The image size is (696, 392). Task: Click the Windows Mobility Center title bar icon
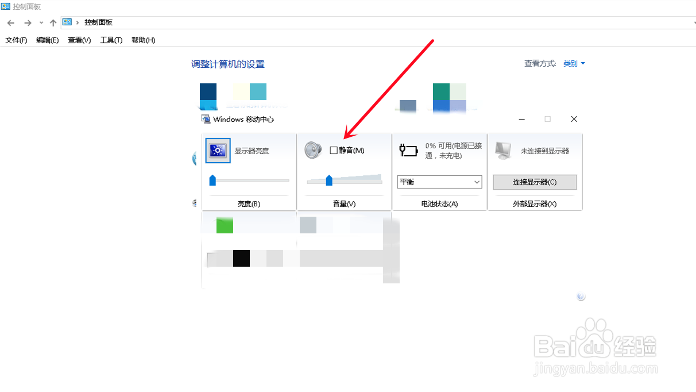[205, 119]
